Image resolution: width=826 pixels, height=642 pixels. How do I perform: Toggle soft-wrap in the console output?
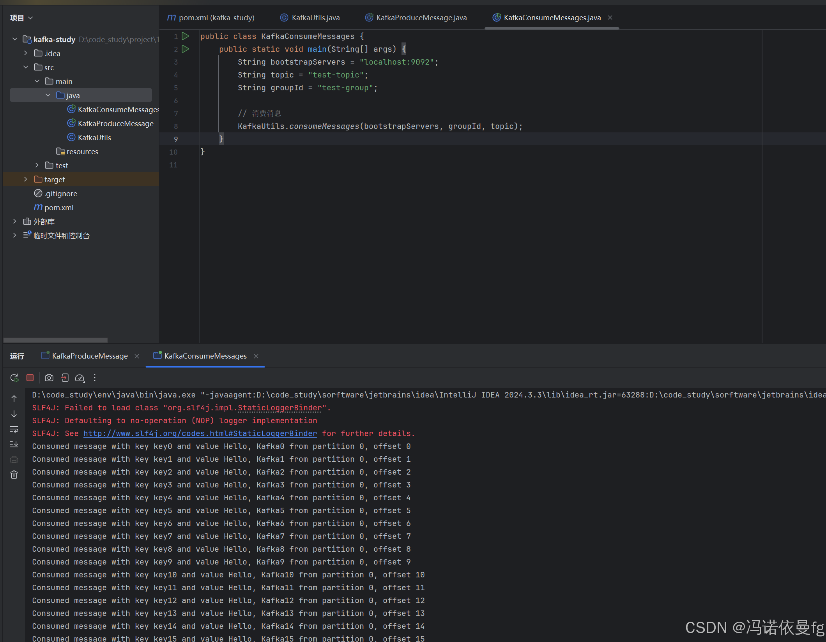point(14,429)
